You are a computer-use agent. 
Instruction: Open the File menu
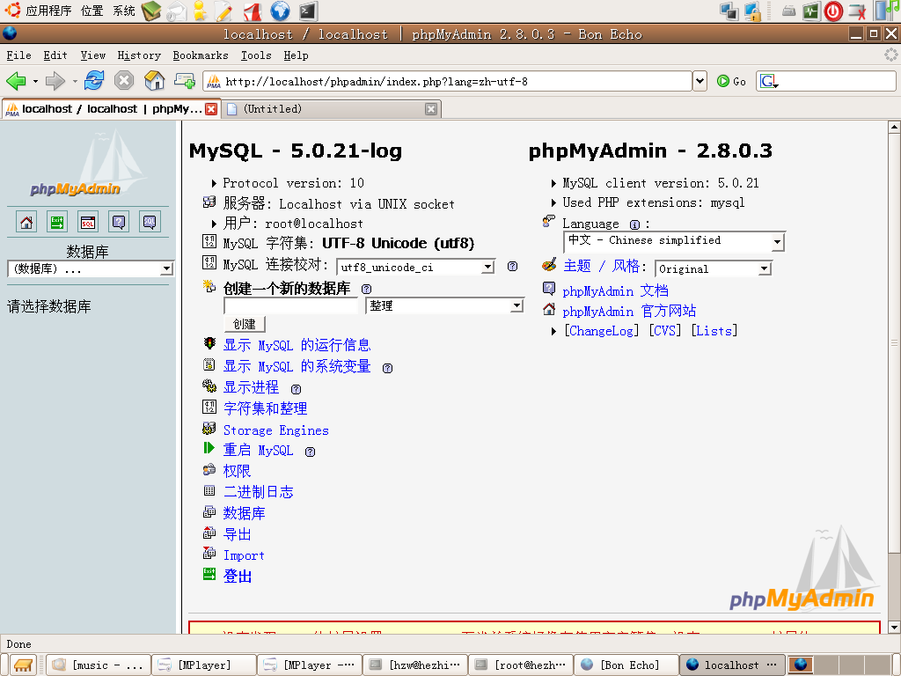(19, 55)
